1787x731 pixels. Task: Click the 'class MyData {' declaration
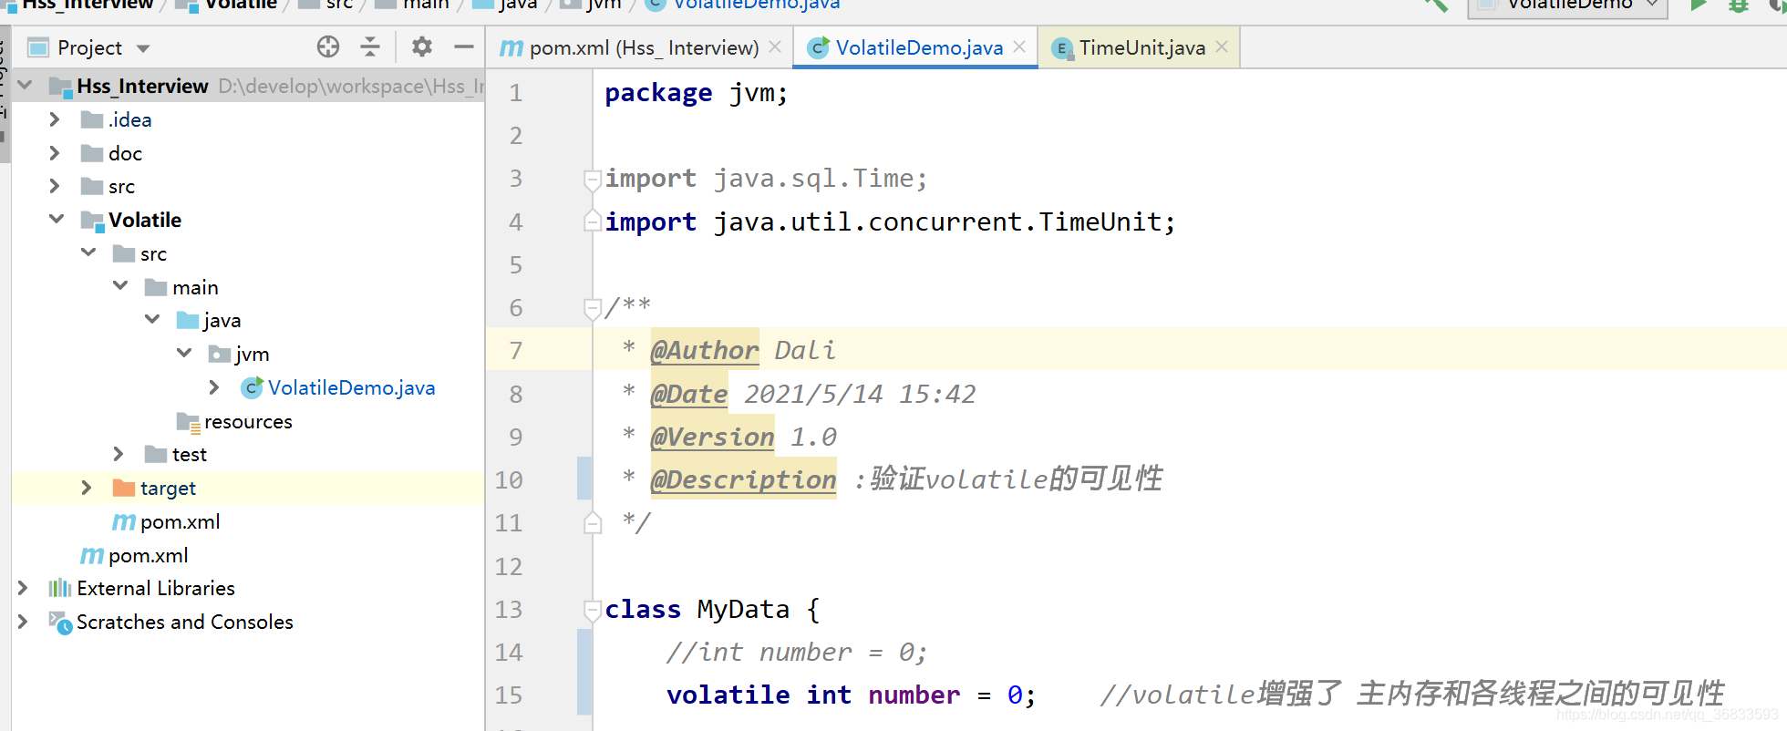pyautogui.click(x=712, y=609)
